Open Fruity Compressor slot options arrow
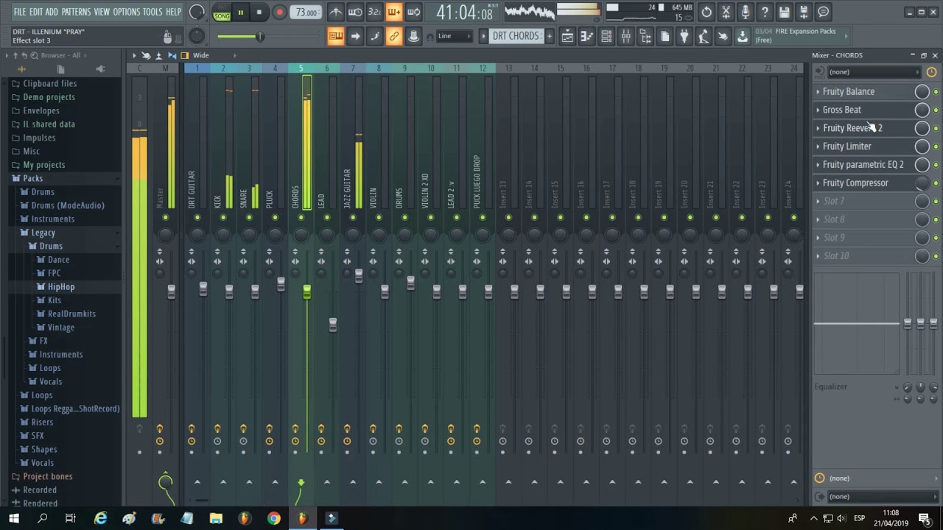This screenshot has width=943, height=530. tap(818, 183)
